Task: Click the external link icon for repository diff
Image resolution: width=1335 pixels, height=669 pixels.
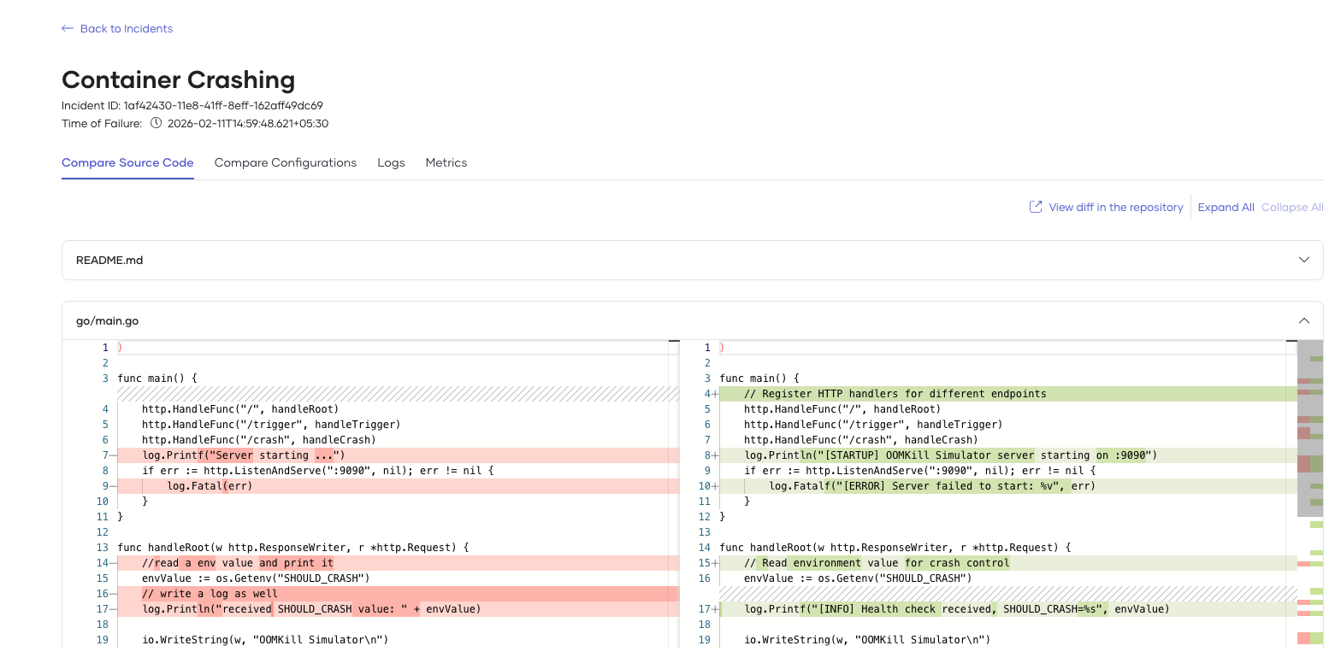Action: 1035,207
